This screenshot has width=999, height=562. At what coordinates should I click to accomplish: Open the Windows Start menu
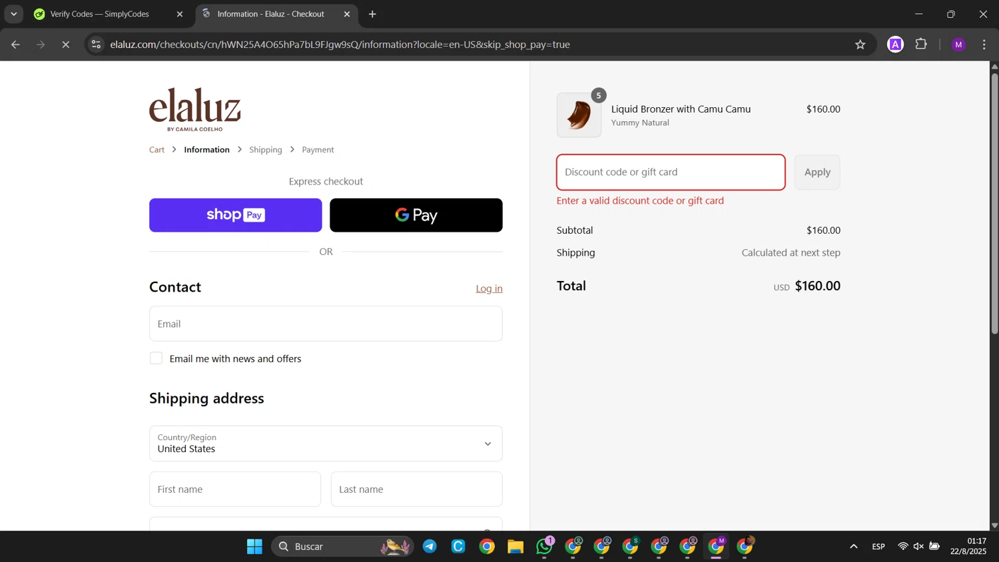254,547
